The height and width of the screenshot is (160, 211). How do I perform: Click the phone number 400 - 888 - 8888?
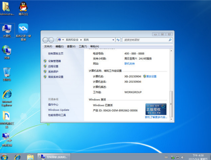[x=134, y=54]
